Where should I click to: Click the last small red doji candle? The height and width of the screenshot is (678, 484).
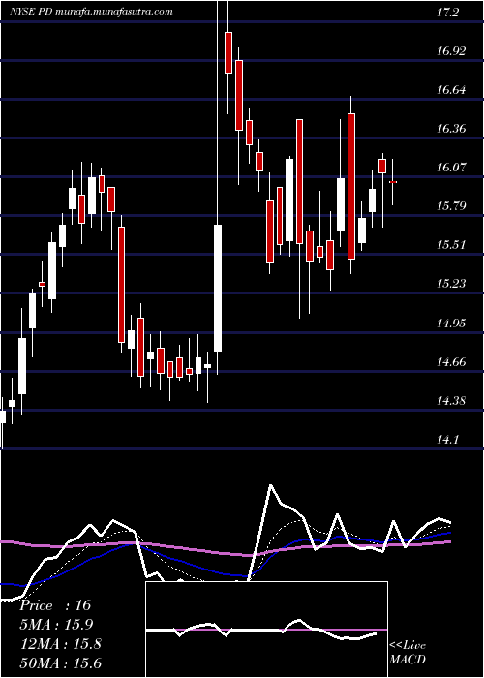point(393,182)
